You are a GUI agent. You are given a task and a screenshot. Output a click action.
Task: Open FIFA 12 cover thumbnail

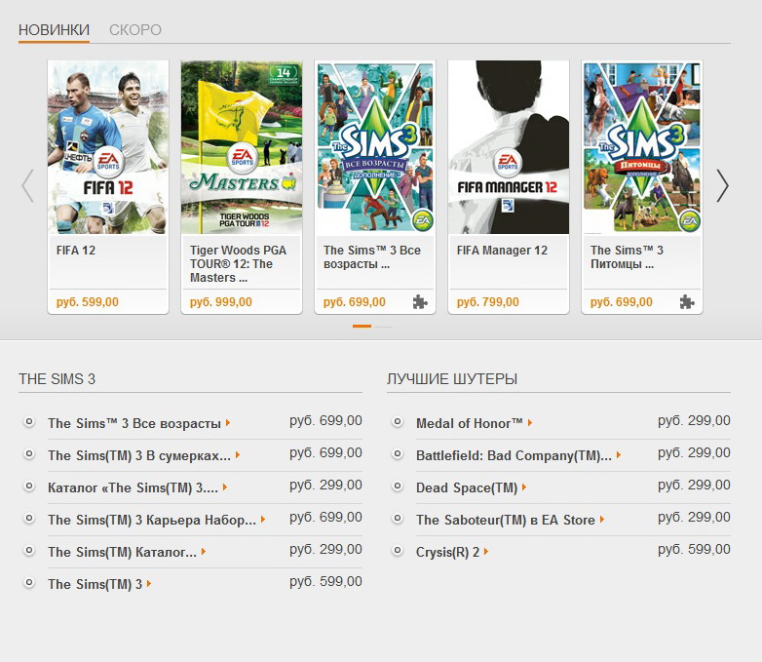[108, 147]
